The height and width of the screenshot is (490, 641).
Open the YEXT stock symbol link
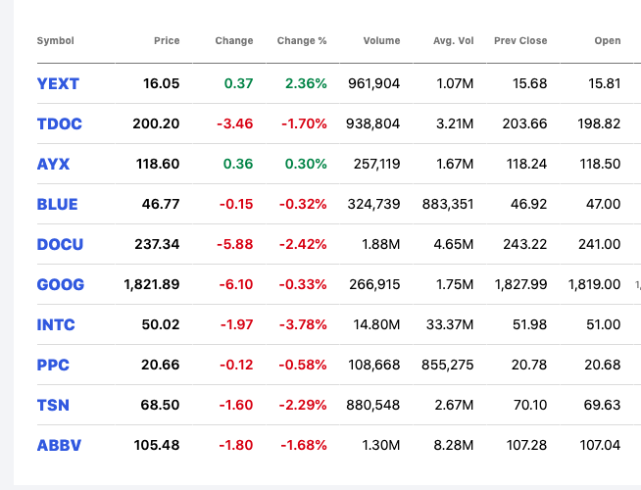click(x=58, y=83)
